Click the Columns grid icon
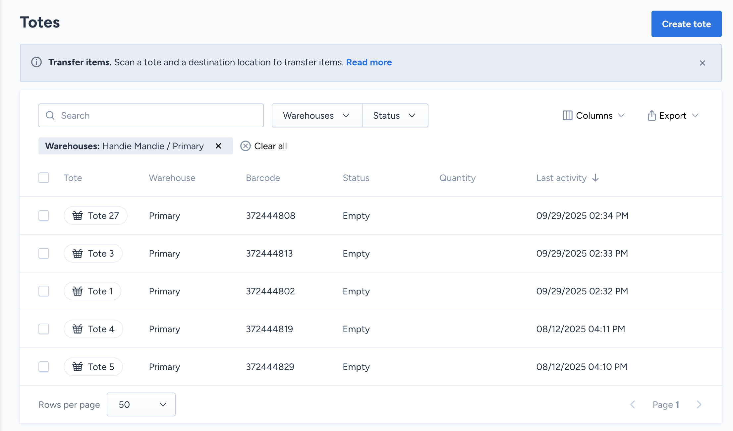Screen dimensions: 733x431 [567, 115]
